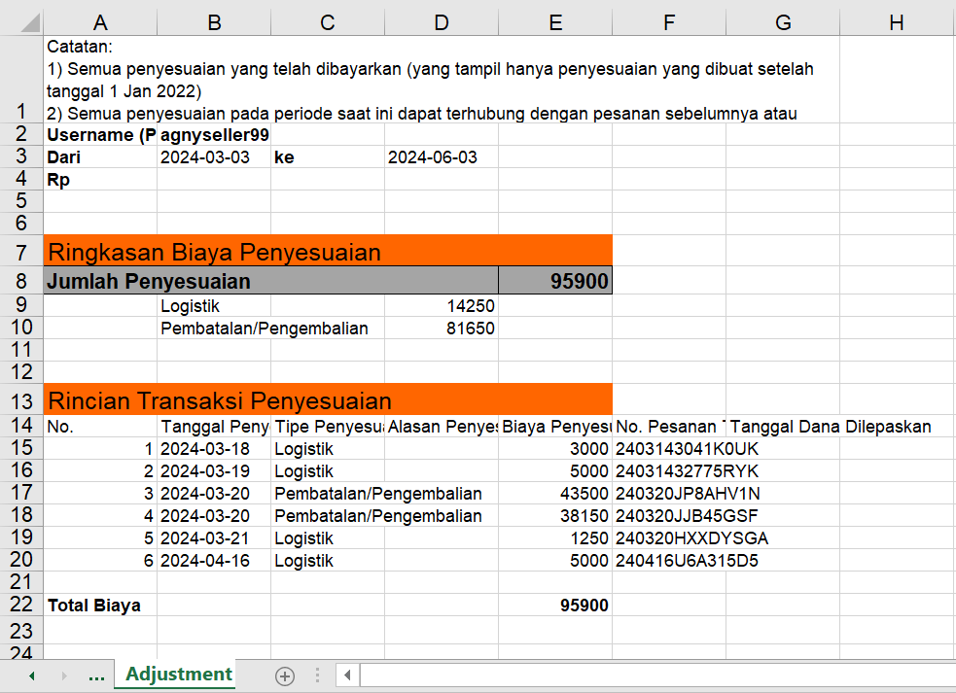Click order number 2403143041K0UK
956x693 pixels.
[687, 449]
